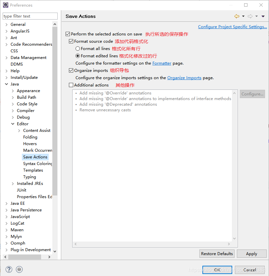The image size is (269, 276).
Task: Select LogCat tree item
Action: pos(18,223)
